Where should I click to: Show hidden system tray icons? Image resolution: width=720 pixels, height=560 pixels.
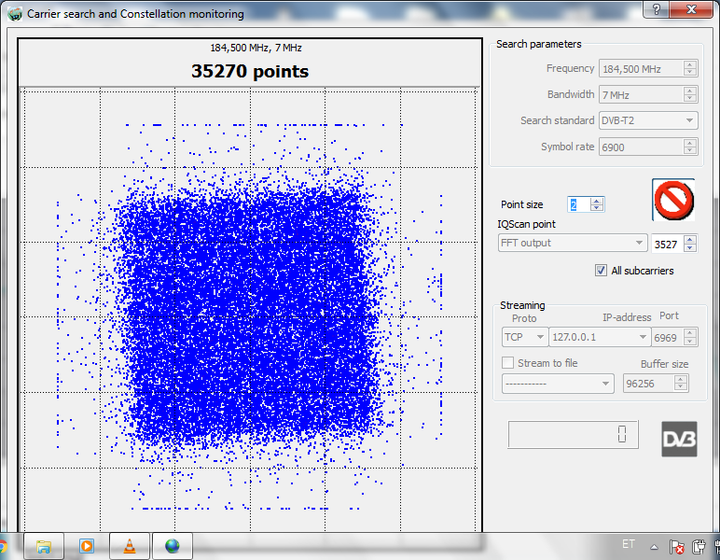[654, 546]
